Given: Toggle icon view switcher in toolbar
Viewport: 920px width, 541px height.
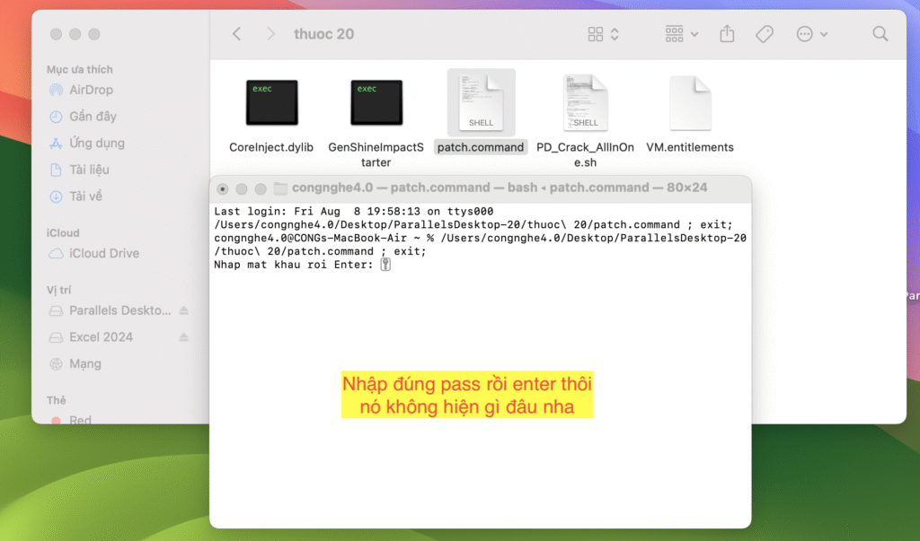Looking at the screenshot, I should pyautogui.click(x=603, y=34).
